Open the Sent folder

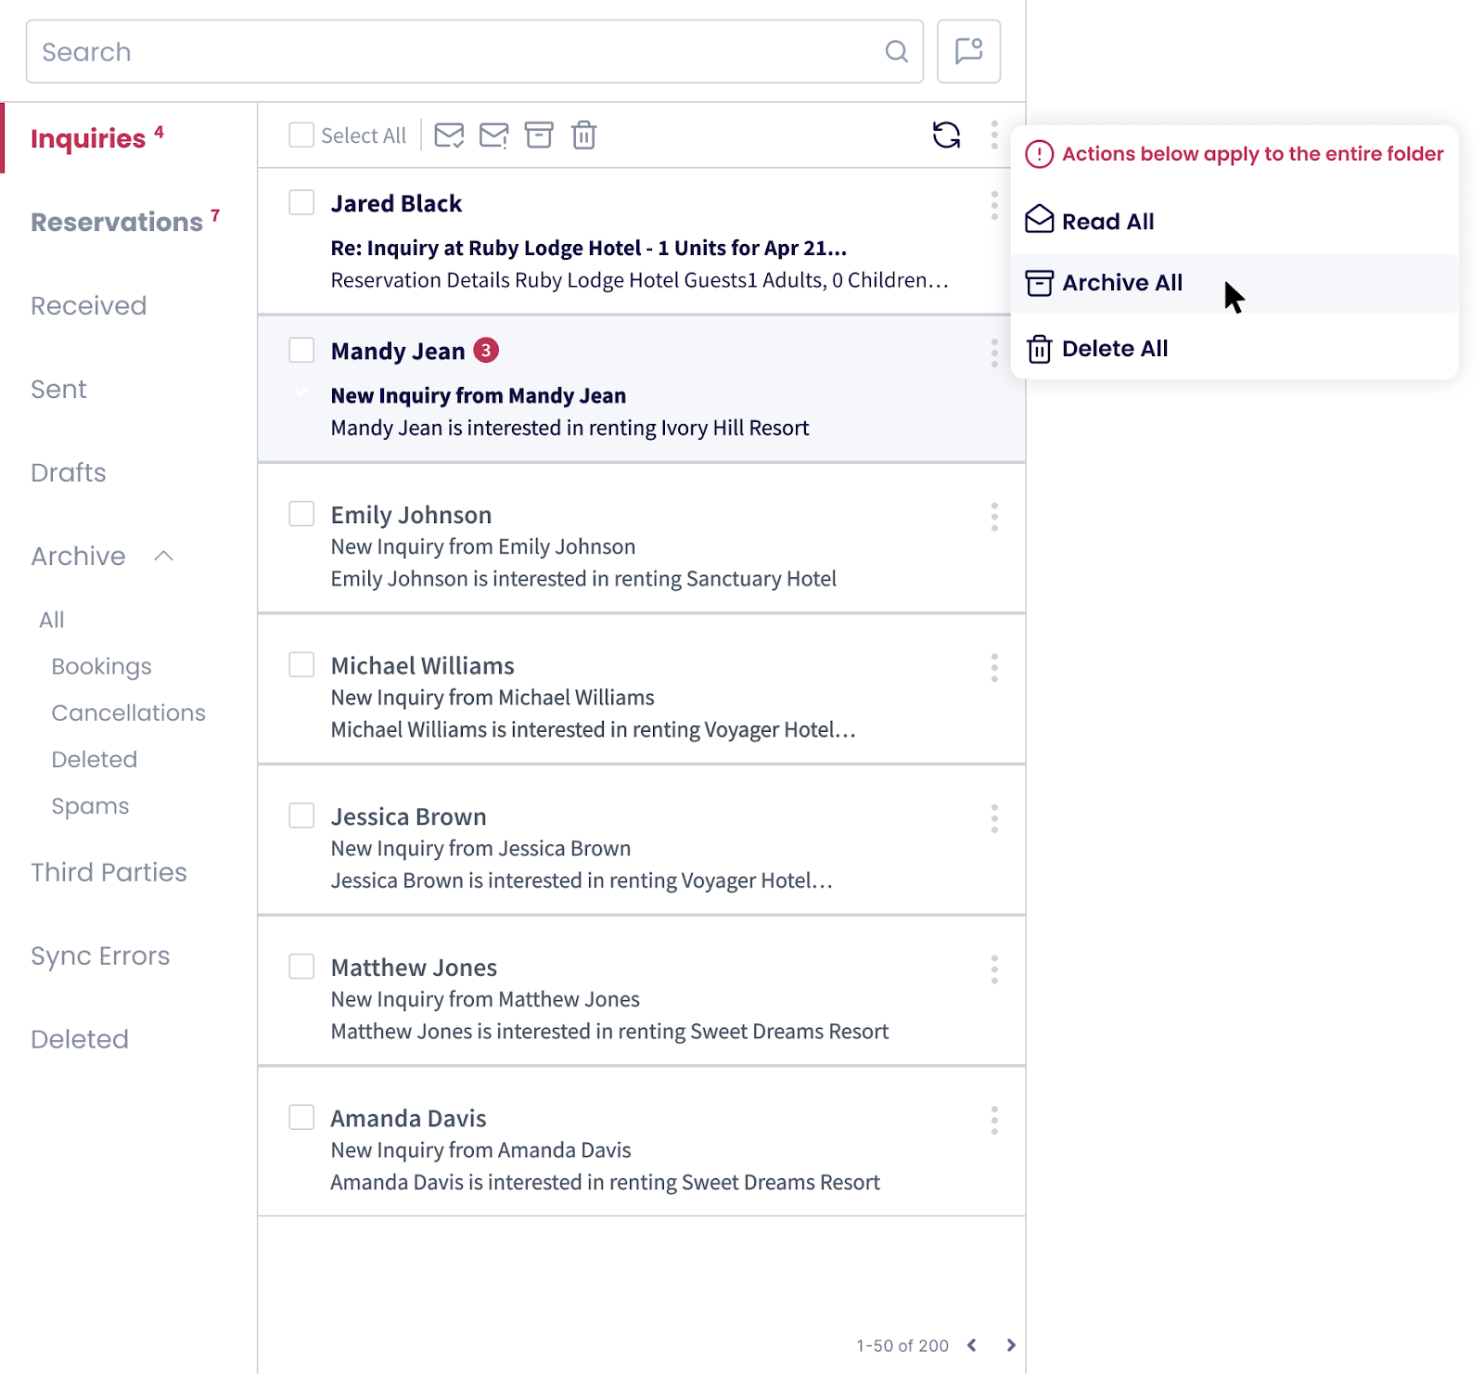coord(58,389)
